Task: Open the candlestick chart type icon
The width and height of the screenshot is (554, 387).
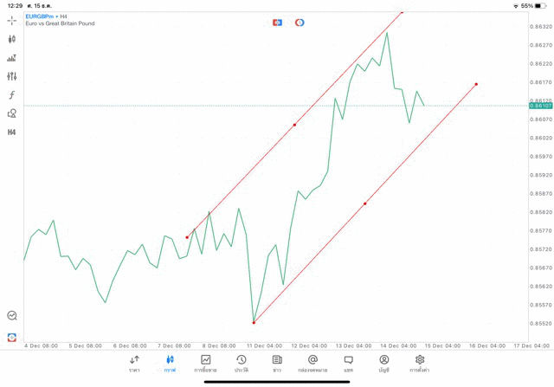Action: click(x=11, y=39)
